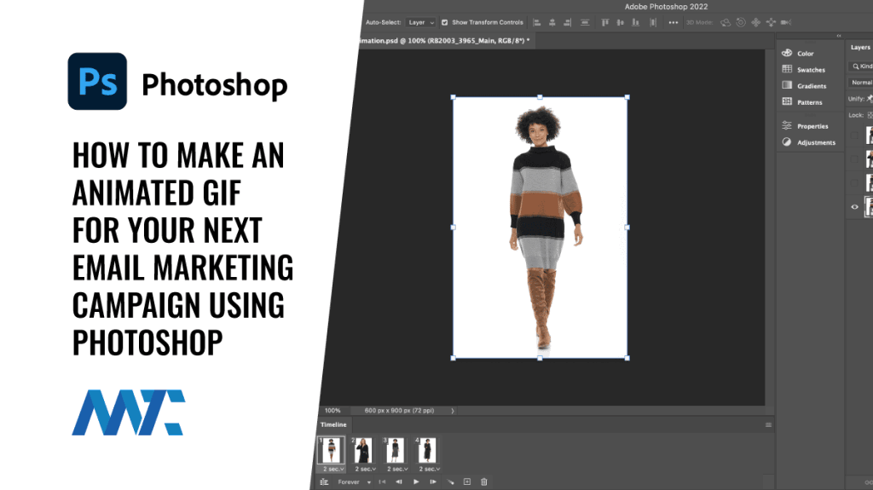Viewport: 873px width, 490px height.
Task: Open frame 3 delay dropdown (2 sec.)
Action: pyautogui.click(x=397, y=470)
